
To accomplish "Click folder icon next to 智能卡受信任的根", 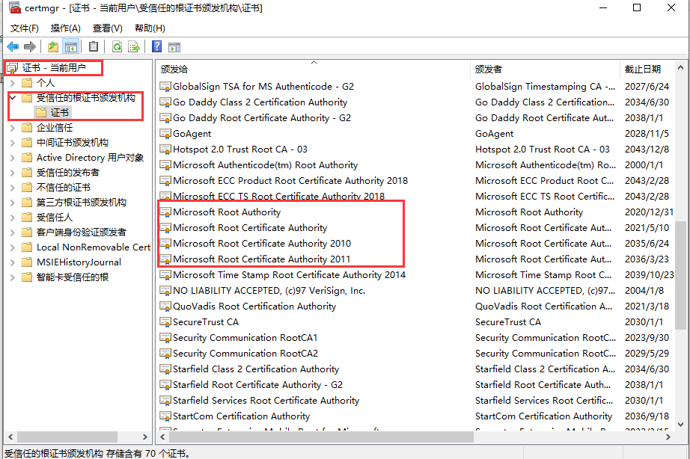I will click(x=27, y=277).
